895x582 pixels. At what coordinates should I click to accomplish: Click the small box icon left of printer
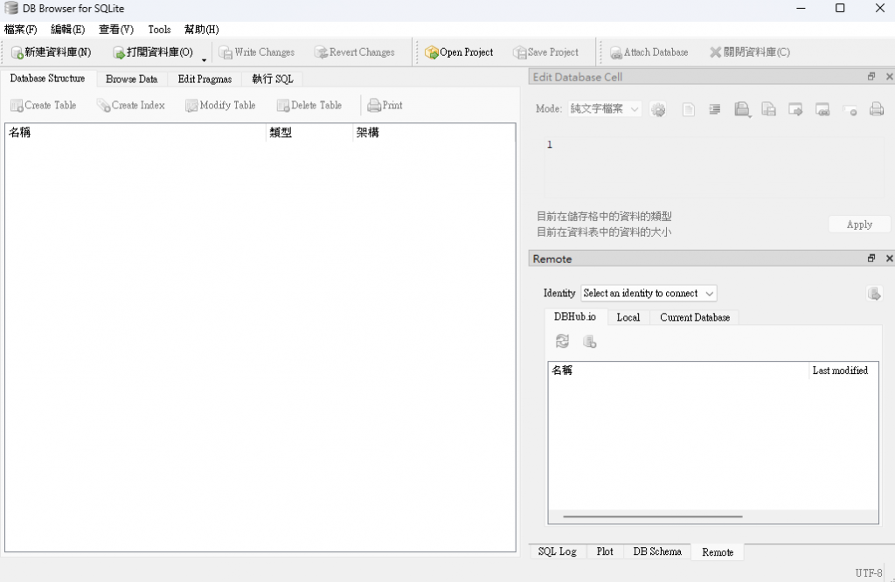pos(850,111)
